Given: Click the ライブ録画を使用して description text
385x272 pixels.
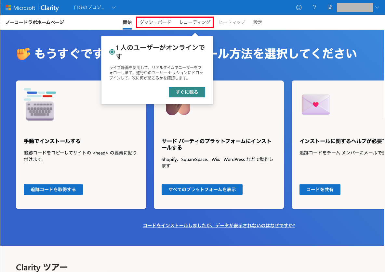Looking at the screenshot, I should (156, 73).
